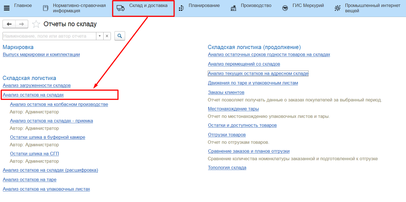Add page to favorites with star icon
The image size is (406, 202).
pyautogui.click(x=36, y=24)
